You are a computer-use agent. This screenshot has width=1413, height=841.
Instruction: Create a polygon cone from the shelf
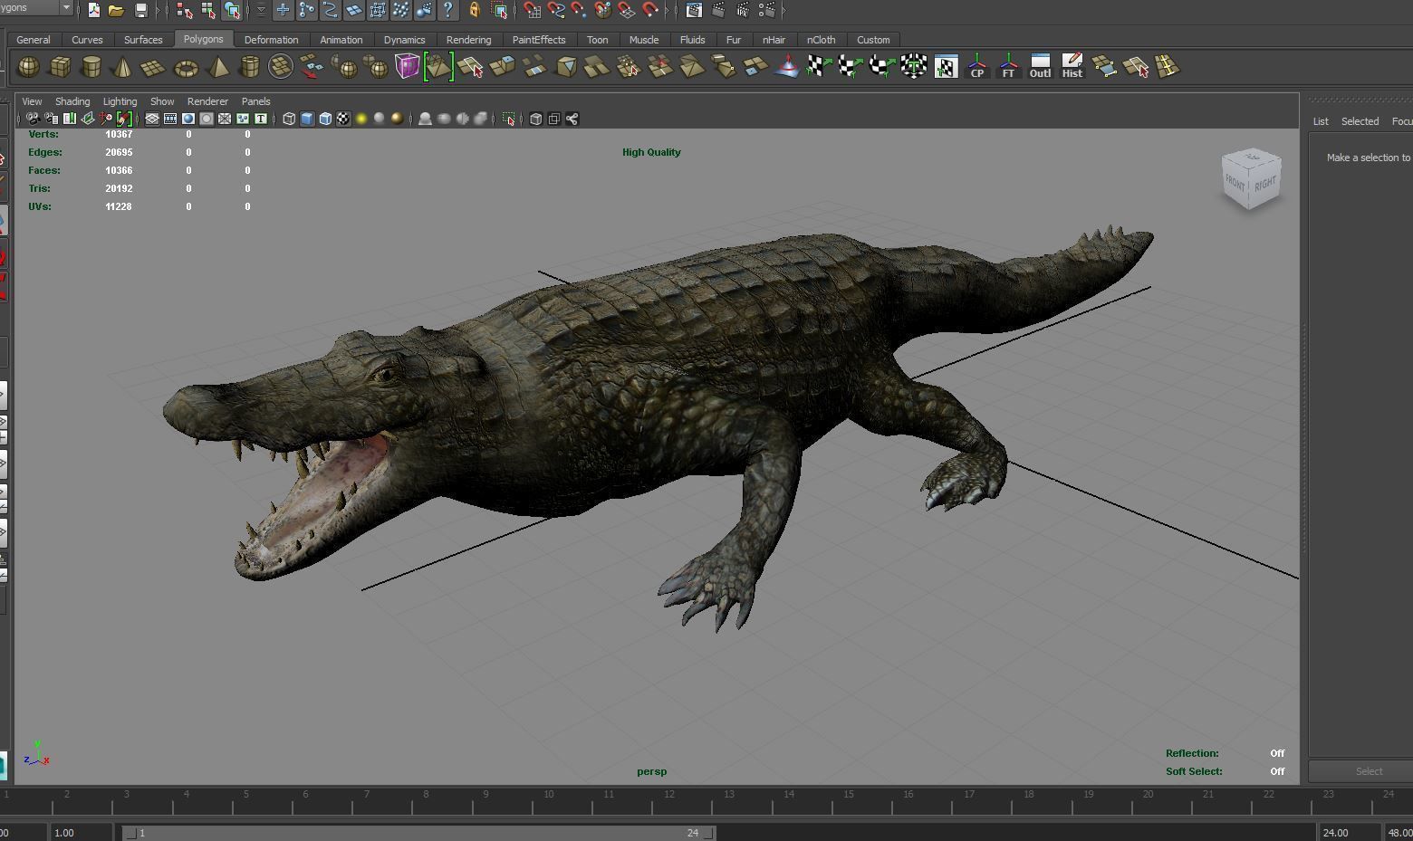point(122,67)
